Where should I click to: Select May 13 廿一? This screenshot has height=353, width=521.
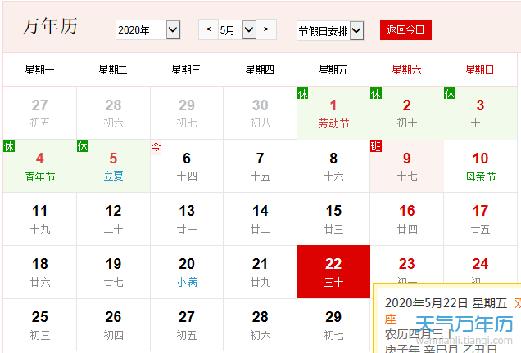click(187, 219)
